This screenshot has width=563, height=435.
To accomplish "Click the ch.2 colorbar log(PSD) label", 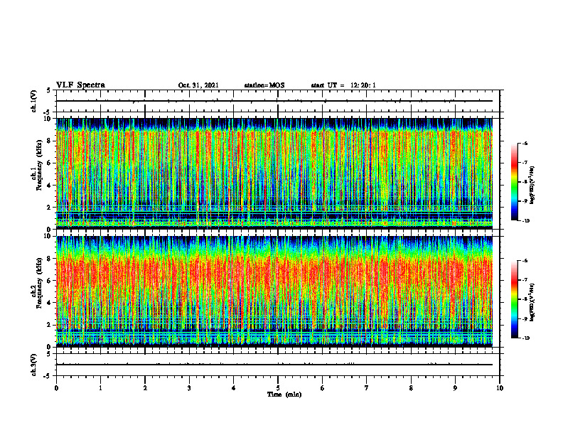I will (532, 303).
